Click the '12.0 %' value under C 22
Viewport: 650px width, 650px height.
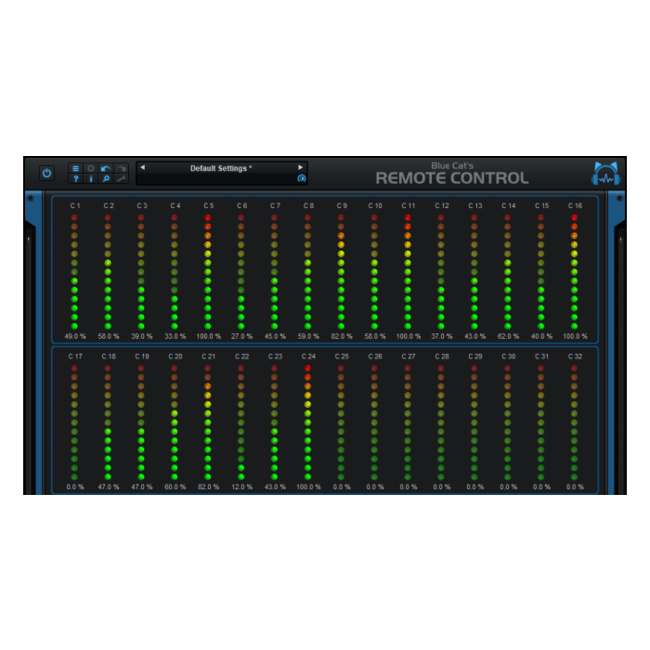tap(241, 487)
